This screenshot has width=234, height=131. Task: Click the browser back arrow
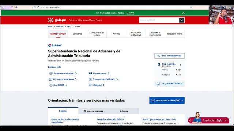pos(3,7)
